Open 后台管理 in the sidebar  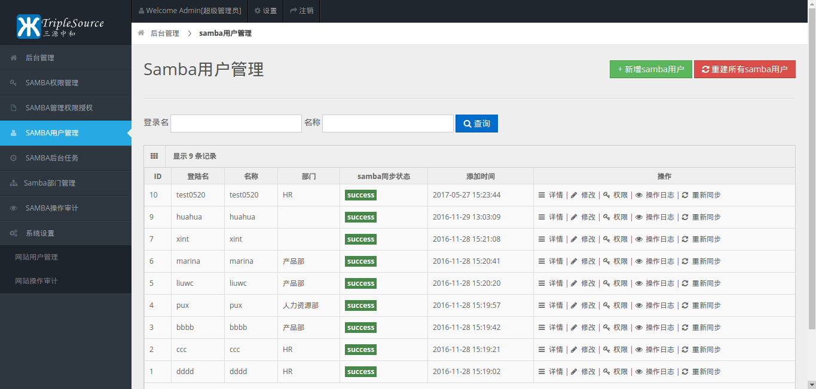click(66, 58)
